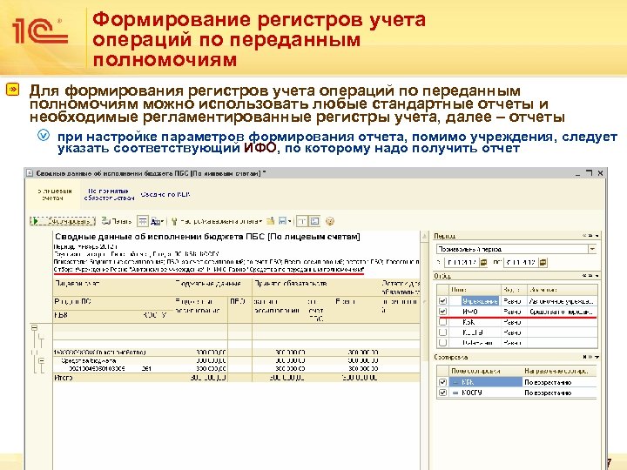Click the Поле сортировки column header

pos(486,371)
